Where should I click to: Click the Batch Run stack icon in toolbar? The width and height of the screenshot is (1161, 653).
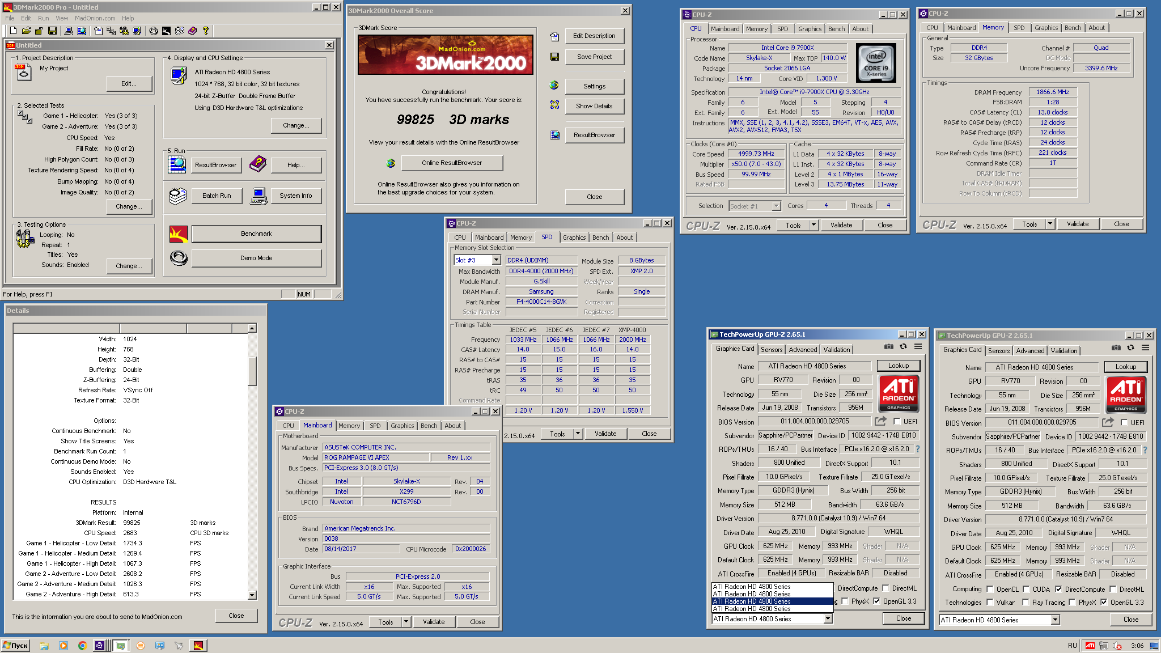179,31
